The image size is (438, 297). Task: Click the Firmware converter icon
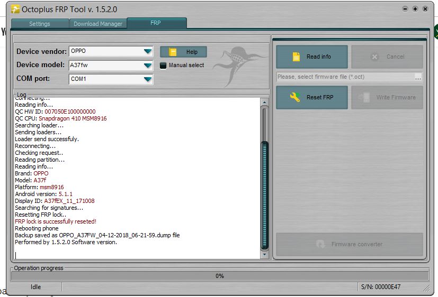tap(320, 244)
